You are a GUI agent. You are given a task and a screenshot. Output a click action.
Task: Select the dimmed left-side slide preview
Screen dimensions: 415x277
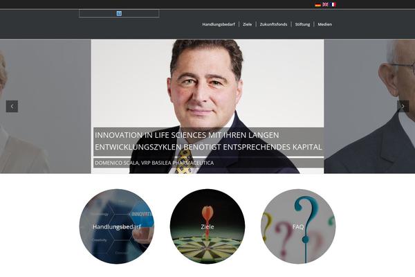[x=45, y=106]
